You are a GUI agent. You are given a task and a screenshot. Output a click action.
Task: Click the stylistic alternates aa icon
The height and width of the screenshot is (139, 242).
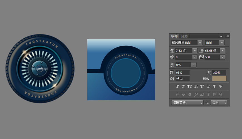[202, 95]
